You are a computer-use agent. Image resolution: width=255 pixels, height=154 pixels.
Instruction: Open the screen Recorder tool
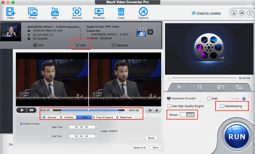tap(99, 13)
